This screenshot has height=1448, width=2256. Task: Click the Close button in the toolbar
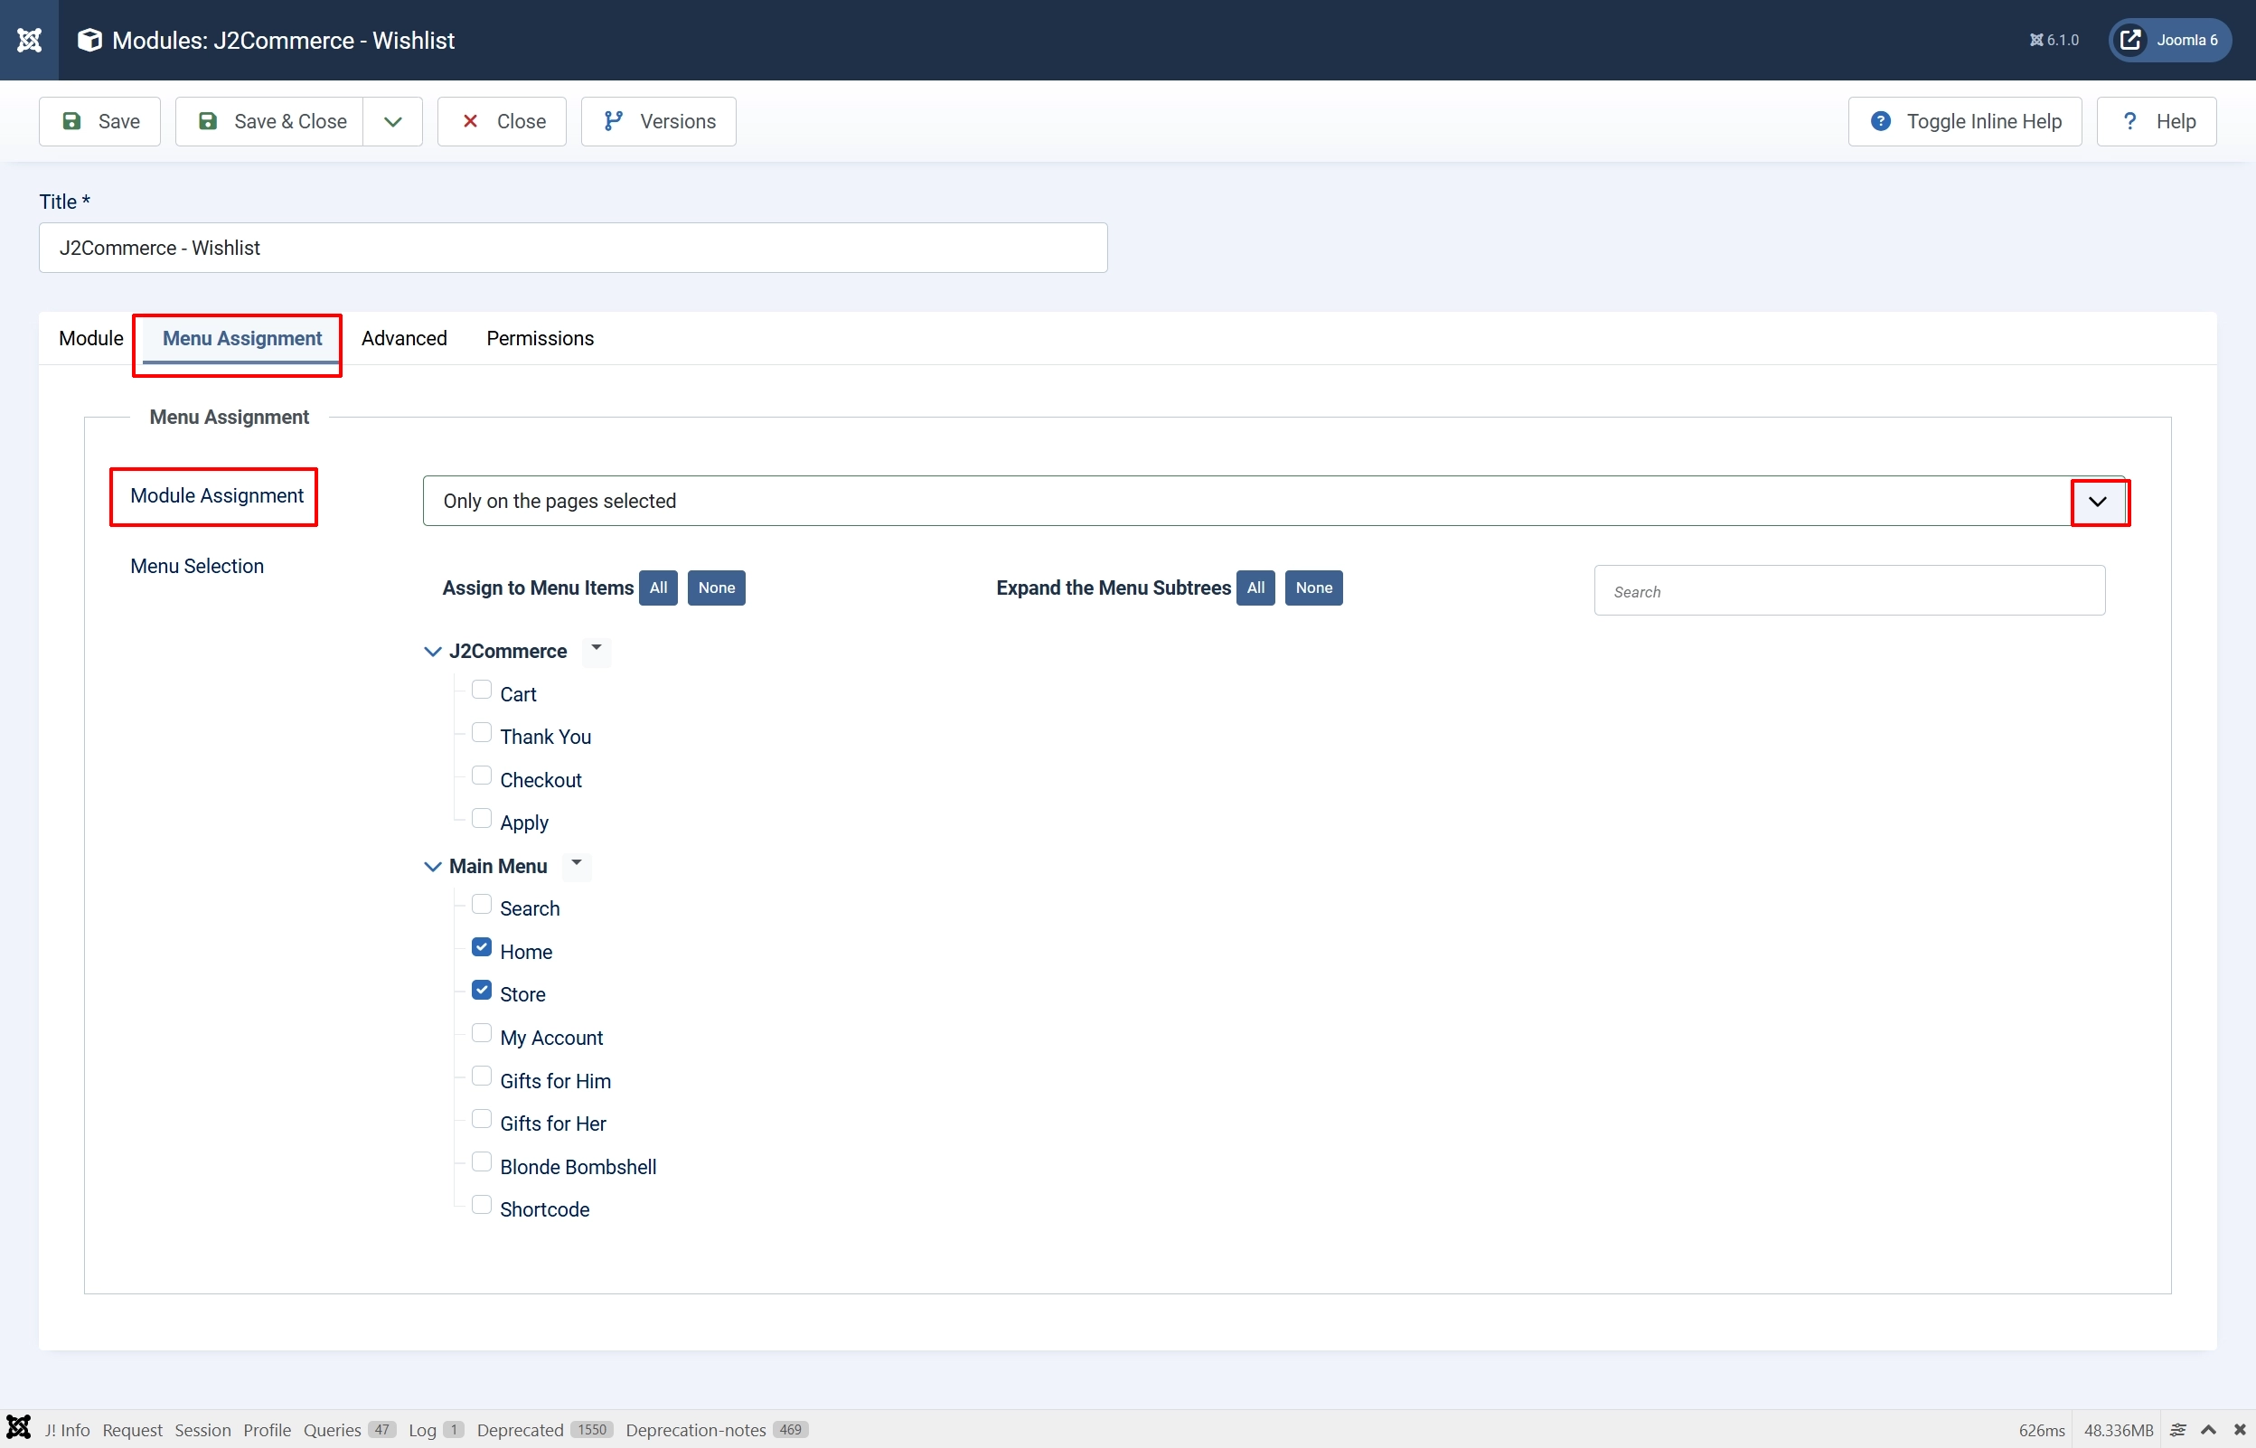click(x=502, y=121)
